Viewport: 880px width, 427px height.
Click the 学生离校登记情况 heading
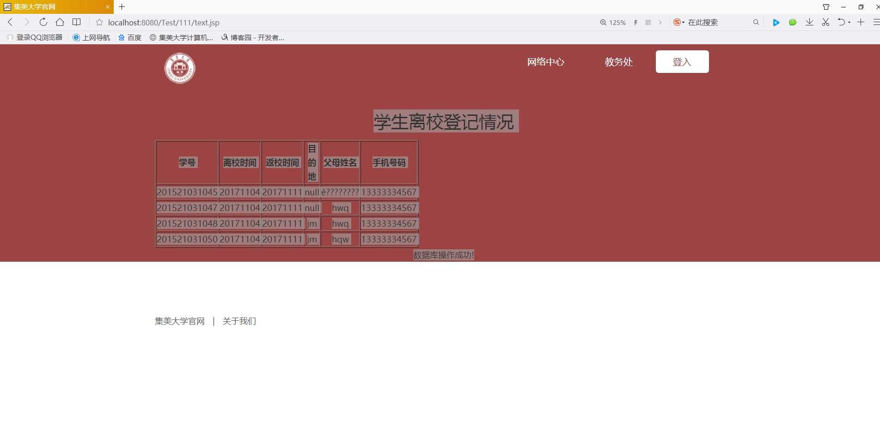(x=444, y=121)
